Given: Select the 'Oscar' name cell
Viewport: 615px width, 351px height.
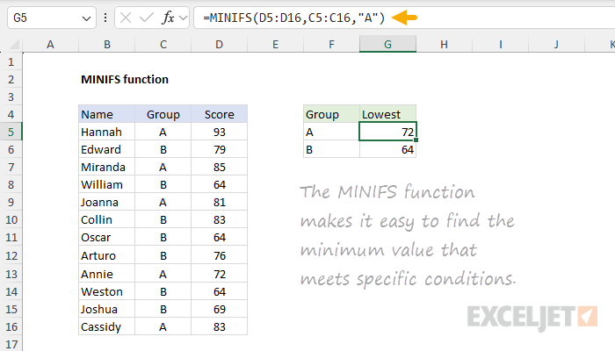Looking at the screenshot, I should (x=106, y=238).
